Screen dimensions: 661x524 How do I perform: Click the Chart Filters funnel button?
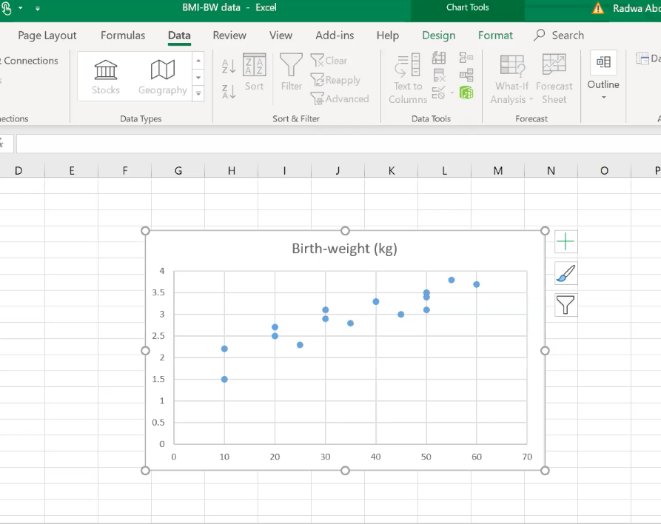pyautogui.click(x=566, y=305)
